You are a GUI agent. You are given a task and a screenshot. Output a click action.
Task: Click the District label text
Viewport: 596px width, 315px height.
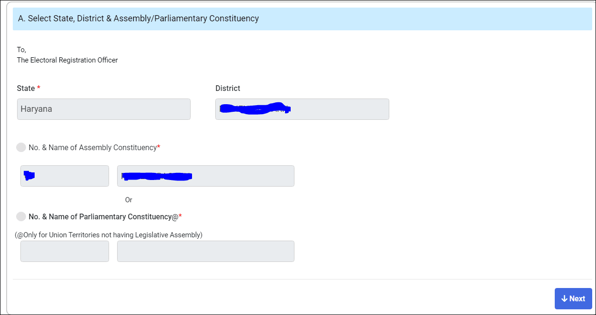[x=228, y=89]
